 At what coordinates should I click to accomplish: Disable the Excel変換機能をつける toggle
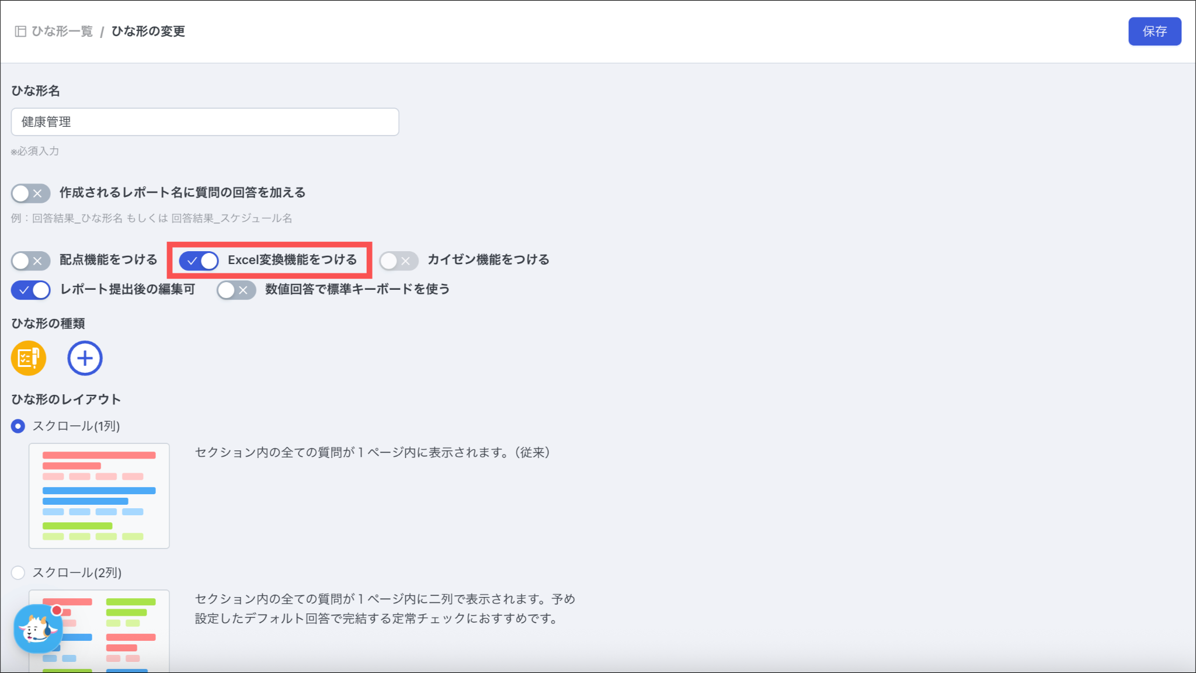coord(199,261)
